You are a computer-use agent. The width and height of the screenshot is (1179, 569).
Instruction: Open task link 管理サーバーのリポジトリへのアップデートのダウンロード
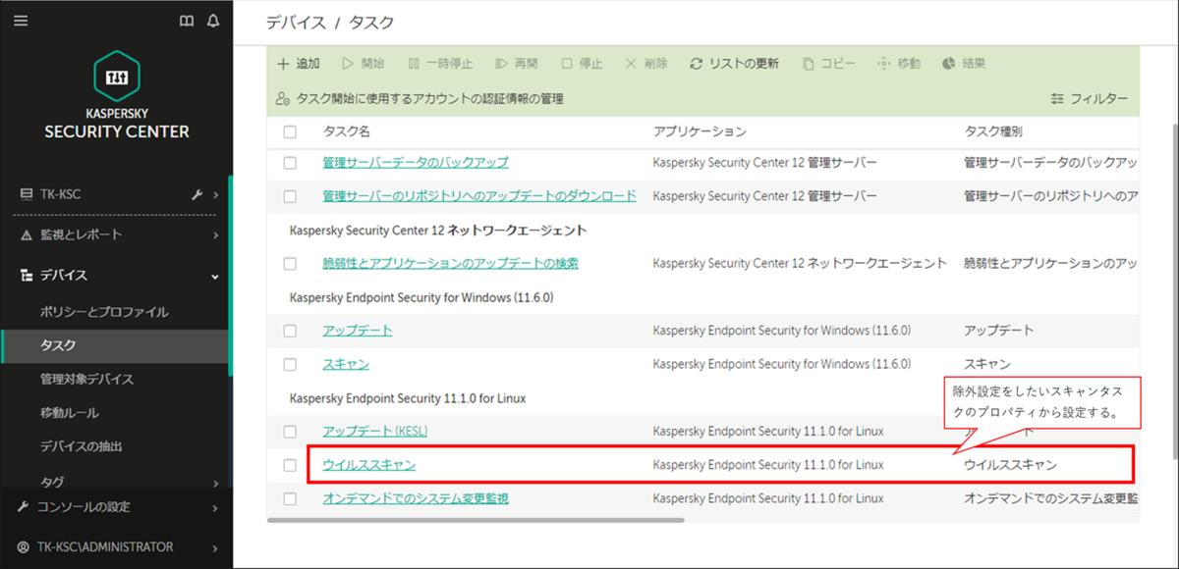point(479,196)
